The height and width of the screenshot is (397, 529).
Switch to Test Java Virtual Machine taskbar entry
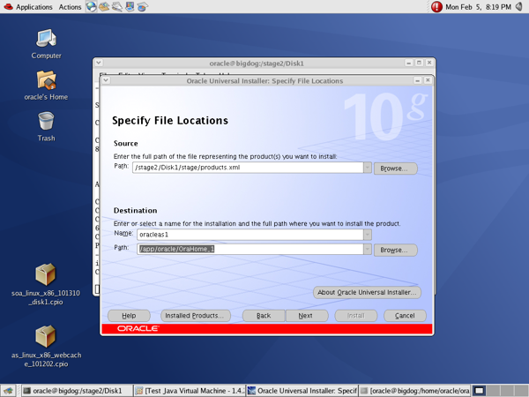point(190,391)
